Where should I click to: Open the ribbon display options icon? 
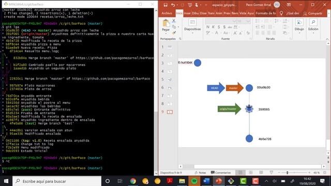289,5
